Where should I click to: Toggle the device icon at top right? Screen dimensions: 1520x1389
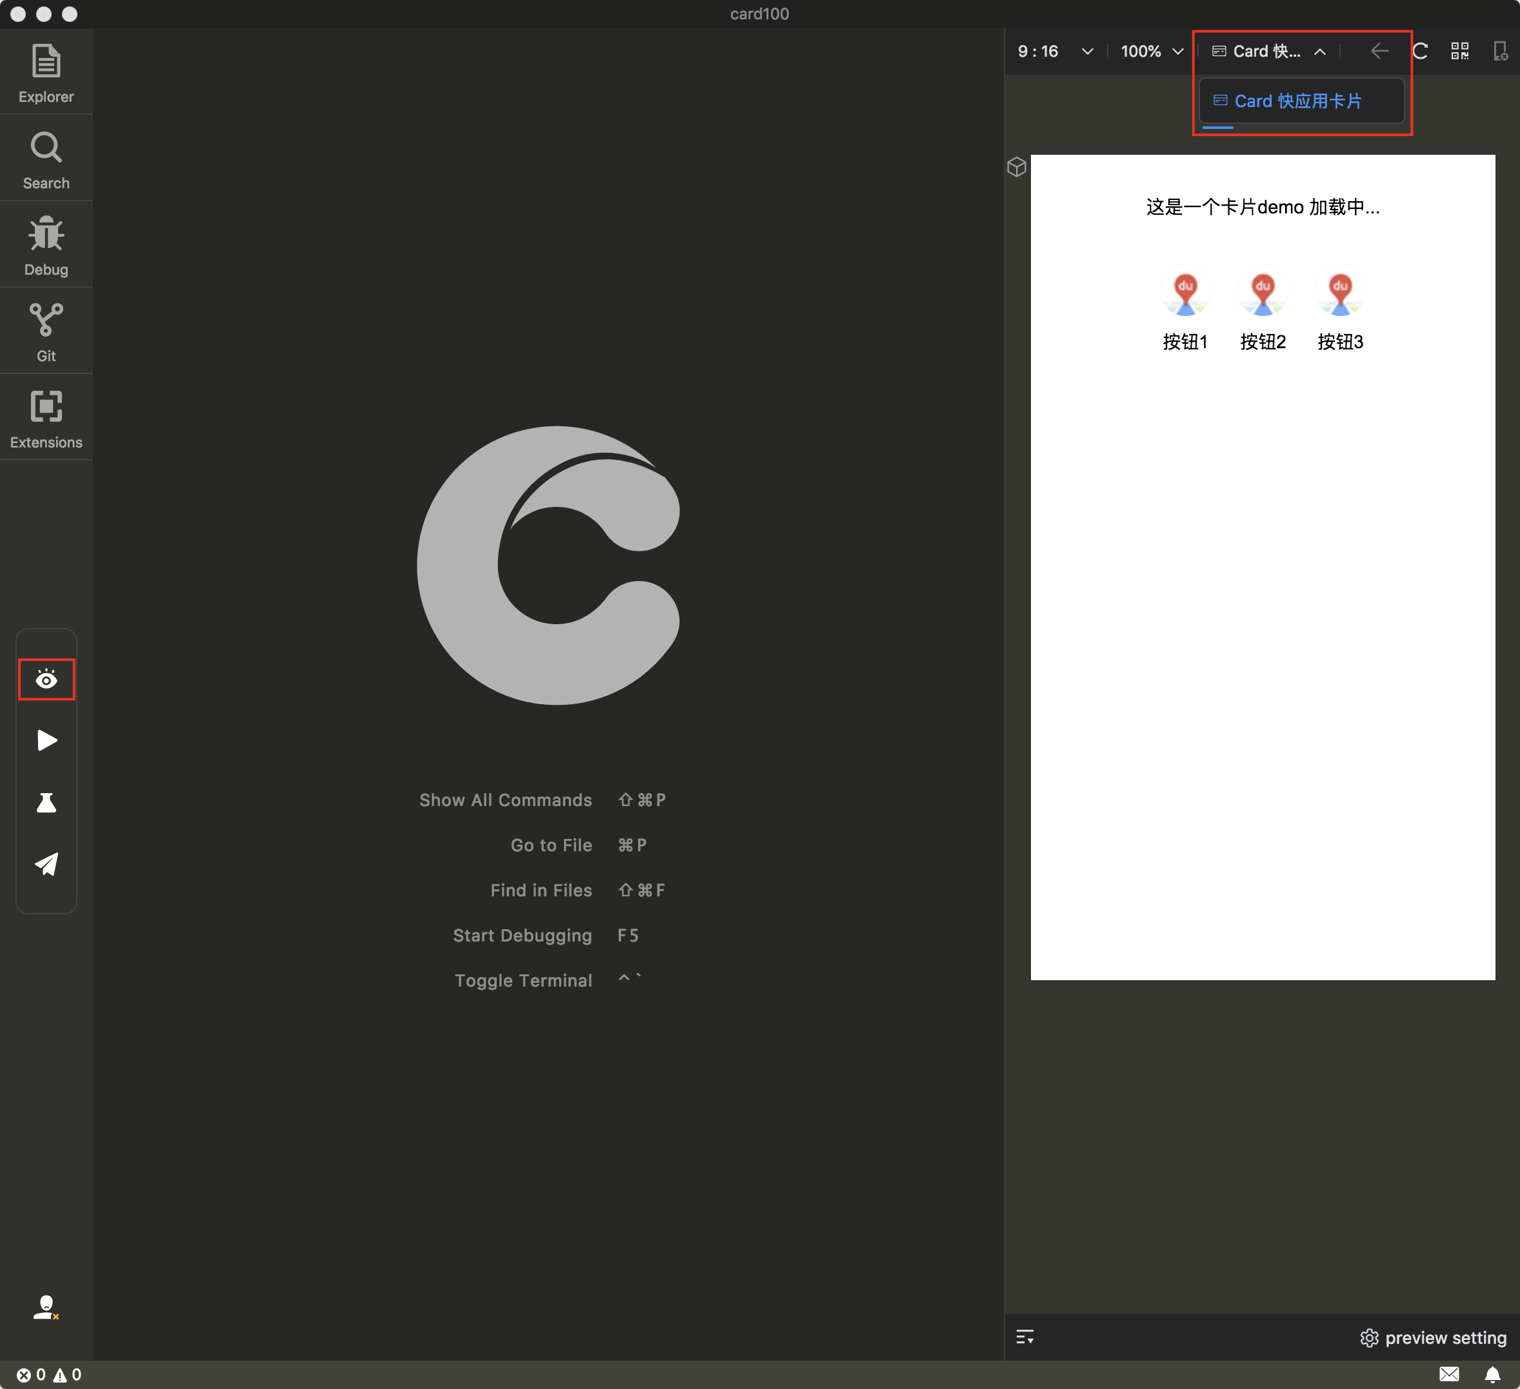1501,51
